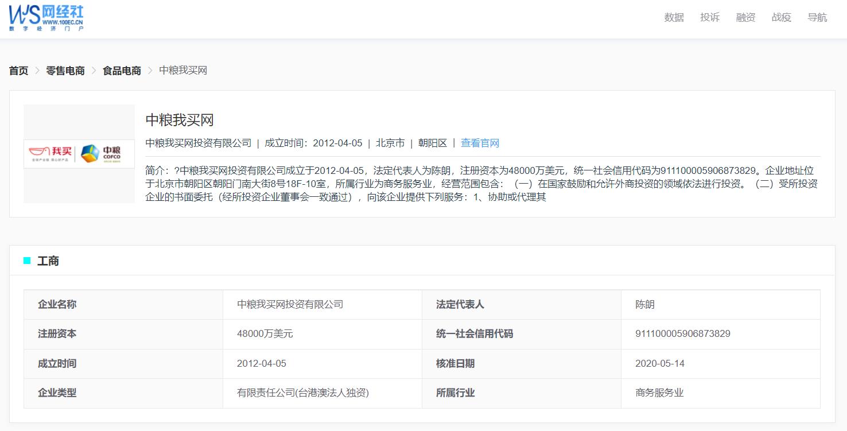Open the 数据 navigation item
847x431 pixels.
tap(673, 17)
